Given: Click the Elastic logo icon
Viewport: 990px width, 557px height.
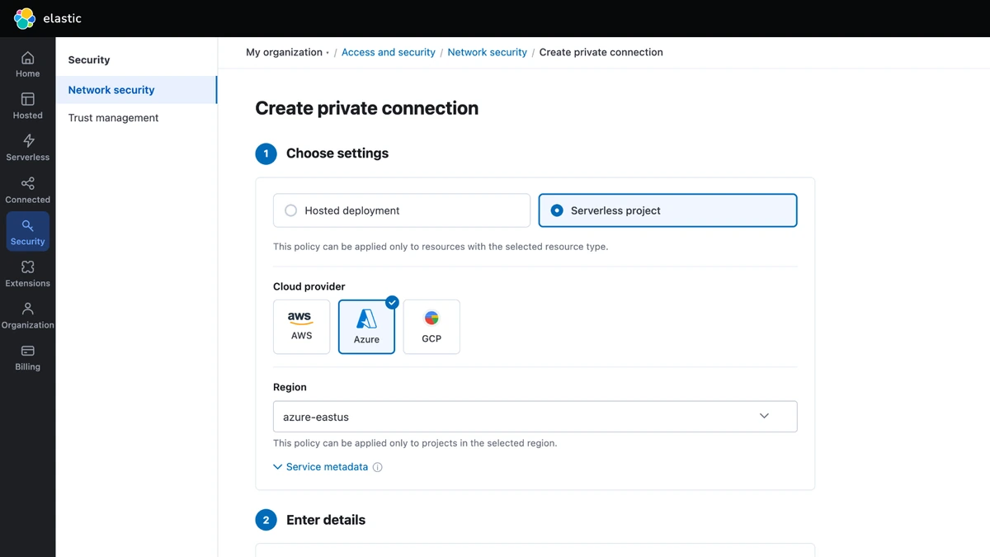Looking at the screenshot, I should (x=25, y=18).
